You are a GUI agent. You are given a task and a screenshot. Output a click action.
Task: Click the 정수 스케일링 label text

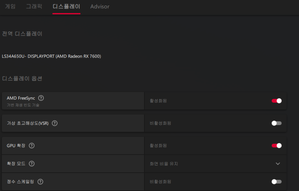click(x=21, y=181)
